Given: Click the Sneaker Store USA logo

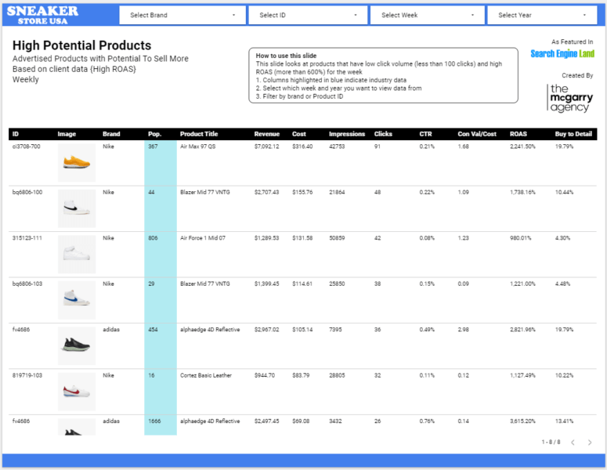Looking at the screenshot, I should point(42,14).
